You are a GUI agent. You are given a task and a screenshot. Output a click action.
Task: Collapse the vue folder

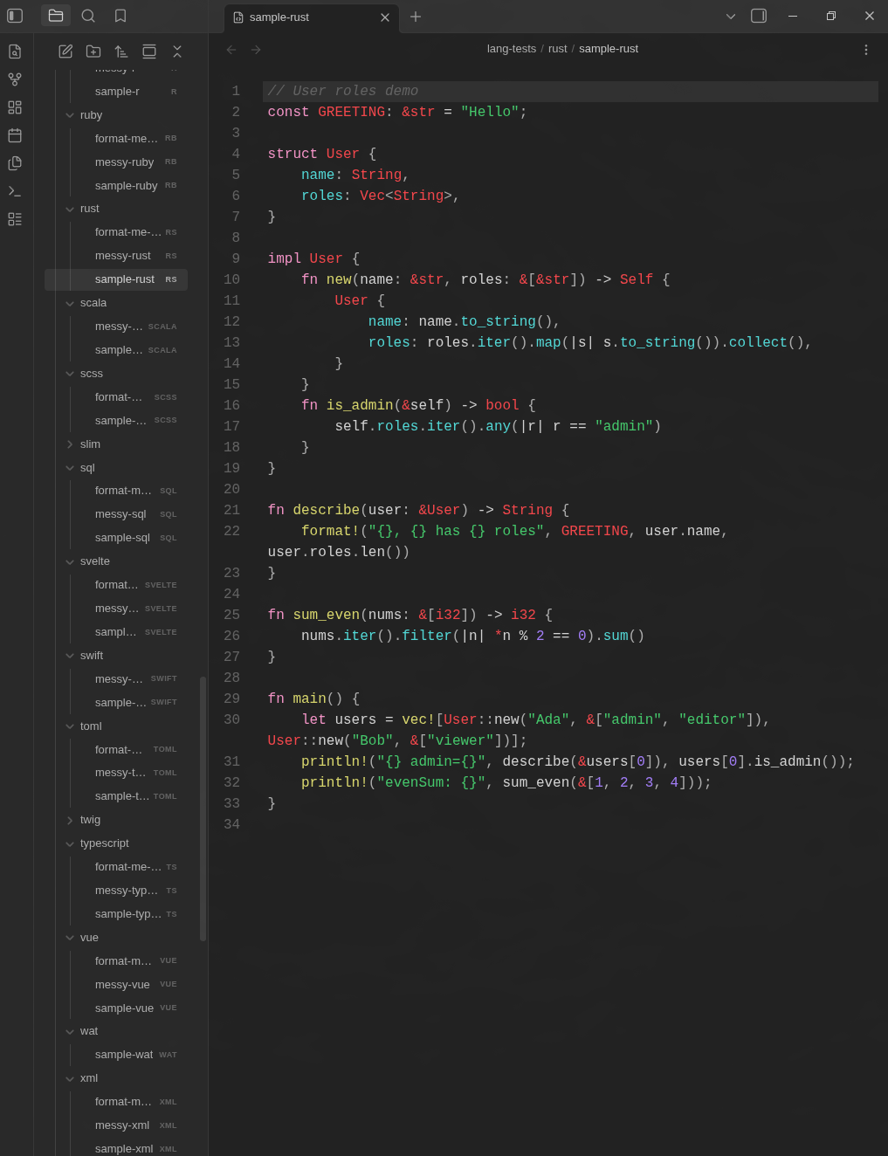point(116,938)
